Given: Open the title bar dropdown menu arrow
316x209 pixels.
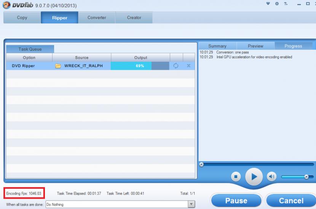Looking at the screenshot, I should (268, 3).
